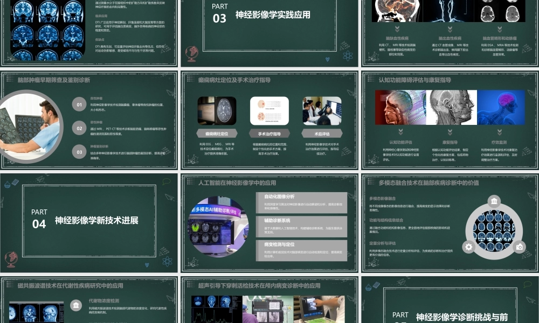539x323 pixels.
Task: Click the surgery diagram image above 手术治疗指导
Action: click(269, 110)
